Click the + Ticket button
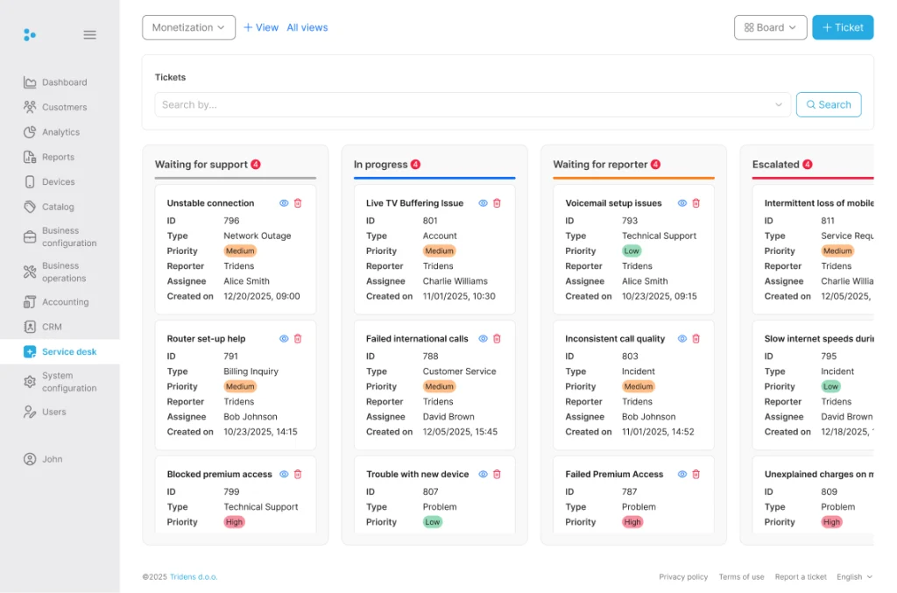The width and height of the screenshot is (897, 593). pyautogui.click(x=842, y=27)
